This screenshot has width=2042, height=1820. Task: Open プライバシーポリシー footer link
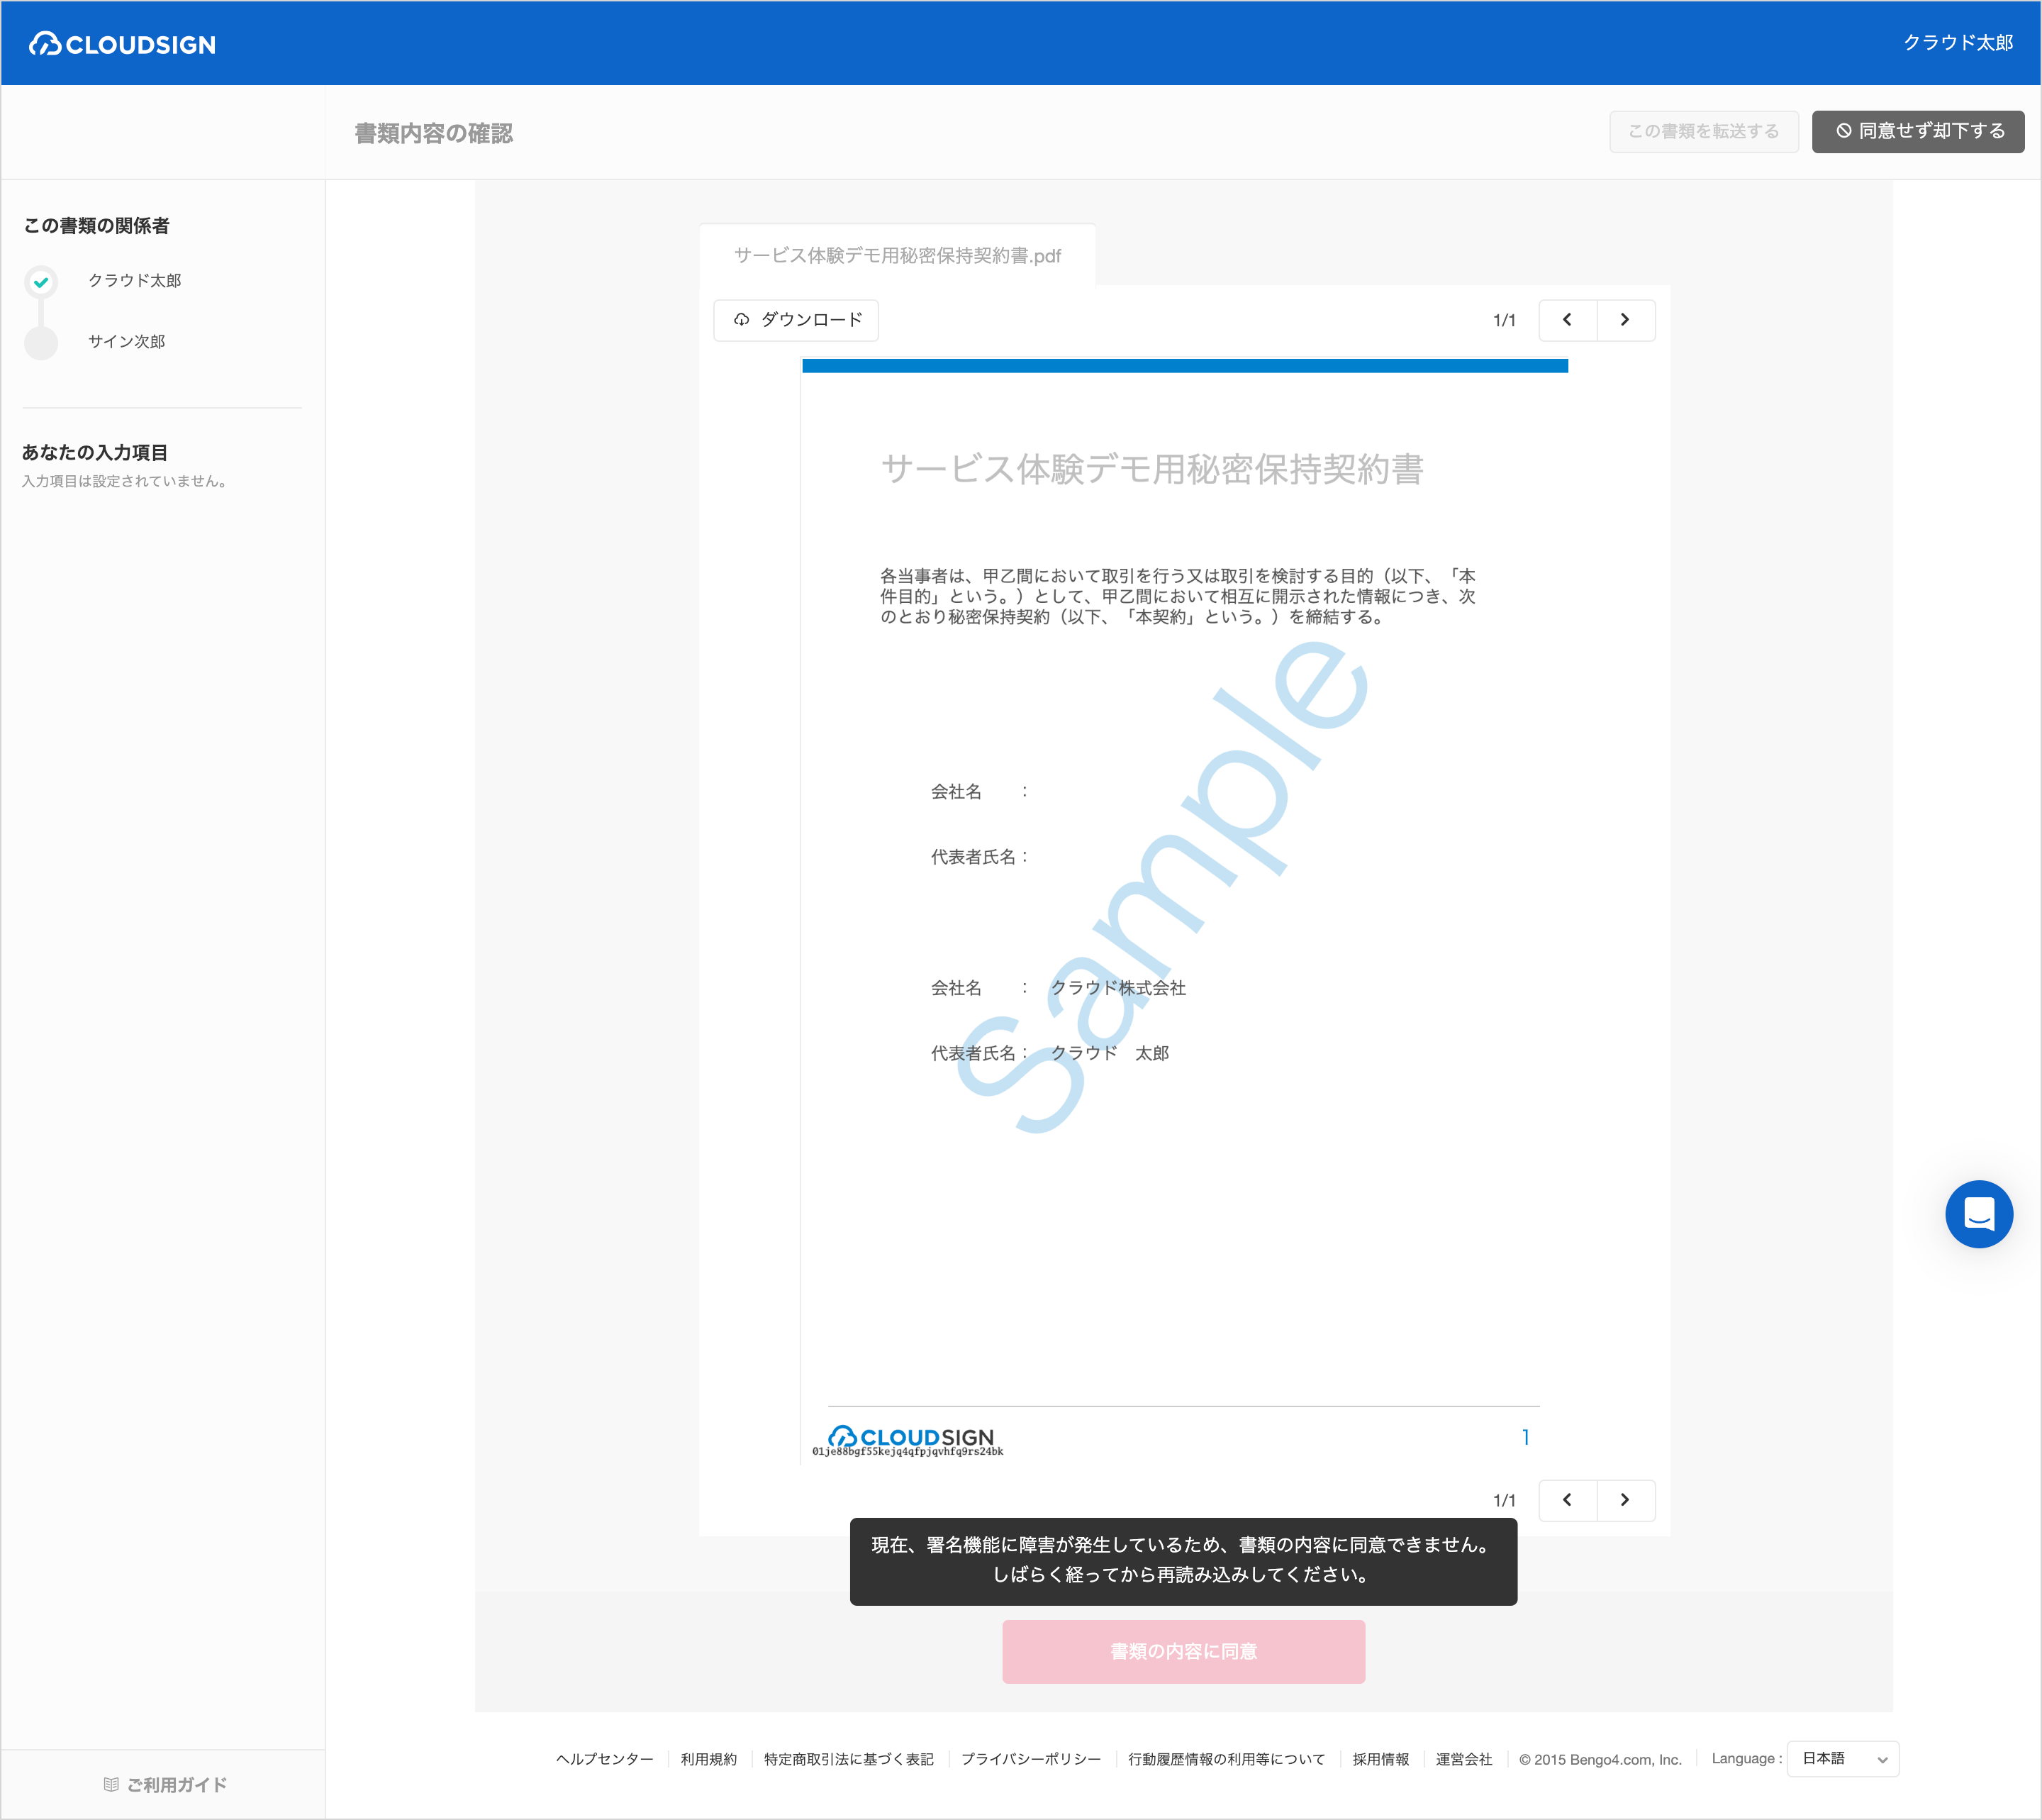coord(1030,1759)
